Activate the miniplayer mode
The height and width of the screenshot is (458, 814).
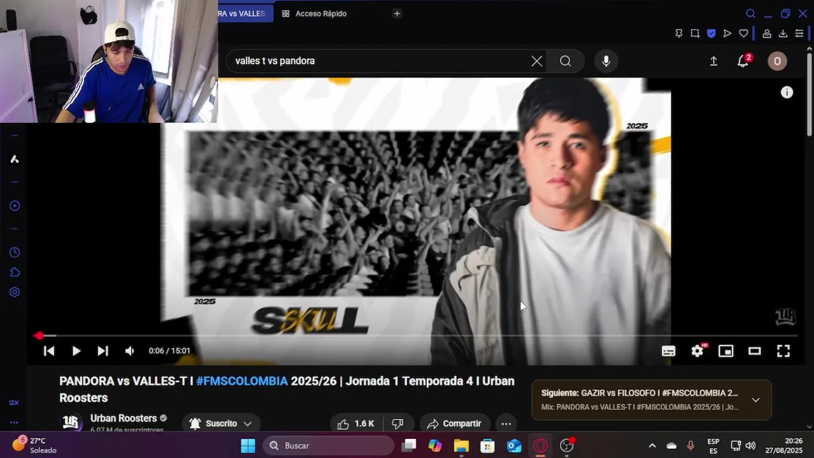[x=726, y=351]
